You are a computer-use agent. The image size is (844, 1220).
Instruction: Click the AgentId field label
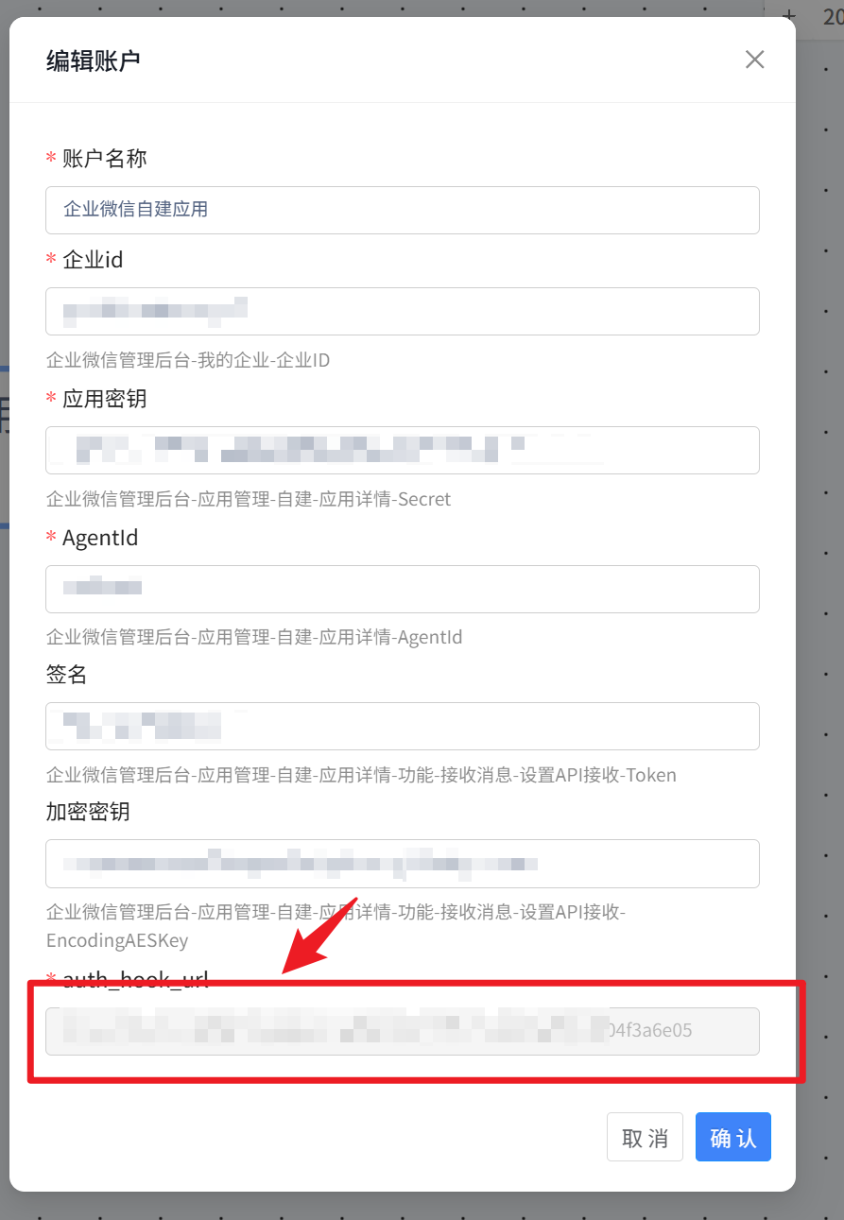(100, 538)
